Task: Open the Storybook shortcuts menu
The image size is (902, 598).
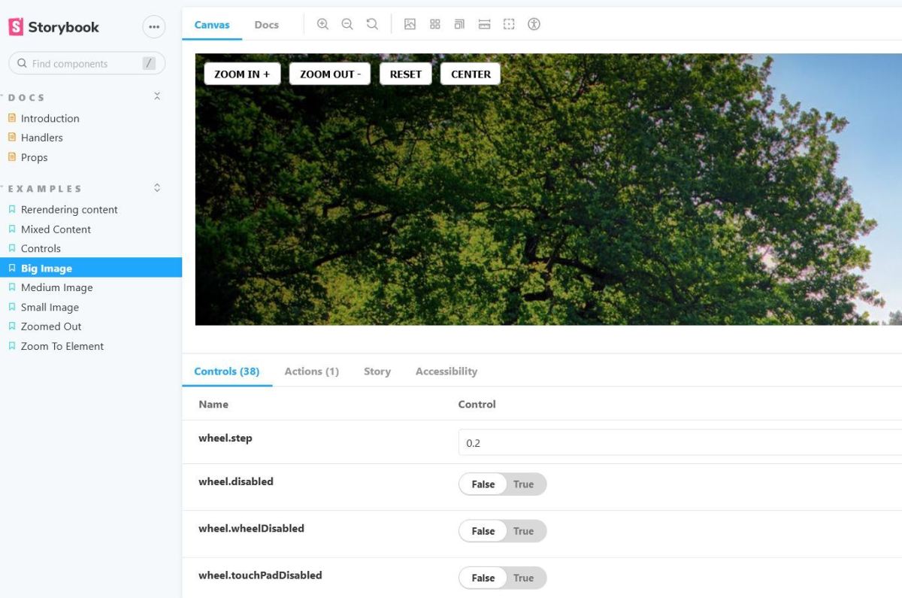Action: tap(154, 26)
